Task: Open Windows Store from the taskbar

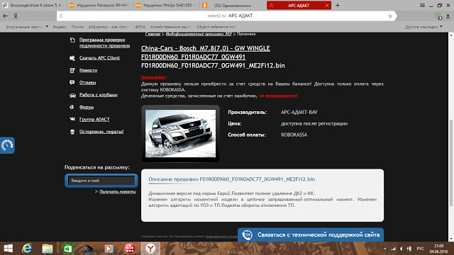Action: click(68, 249)
